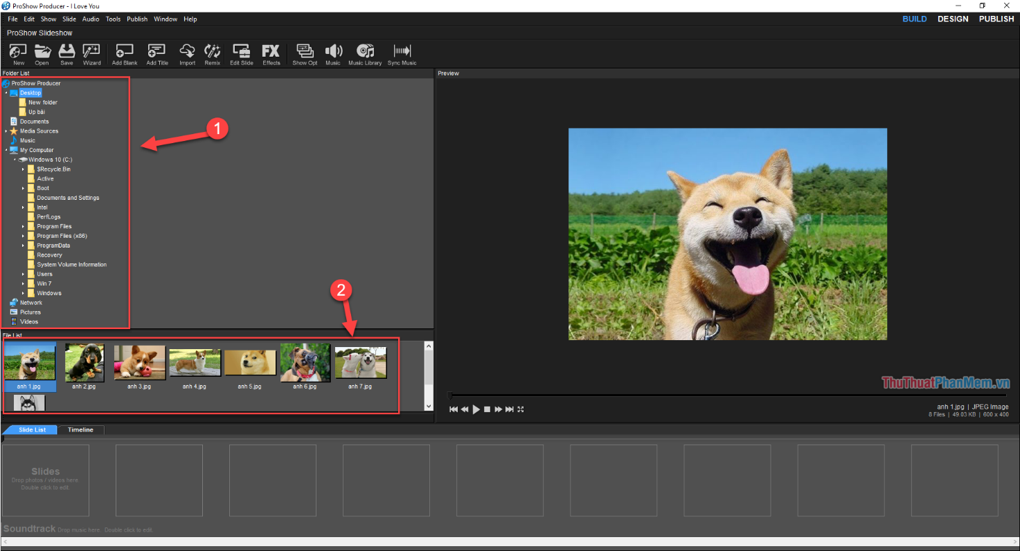Open the Effects (FX) panel
1020x551 pixels.
(x=271, y=54)
